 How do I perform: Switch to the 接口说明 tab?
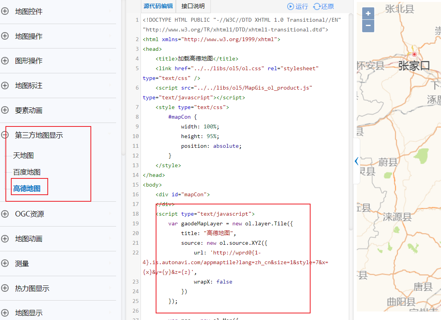193,6
